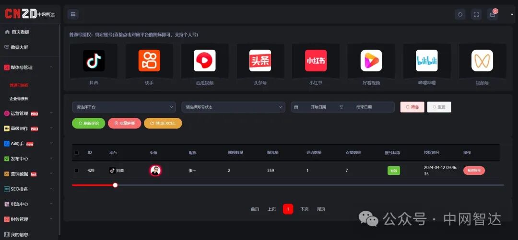Click the avatar of user 张~

[x=155, y=171]
